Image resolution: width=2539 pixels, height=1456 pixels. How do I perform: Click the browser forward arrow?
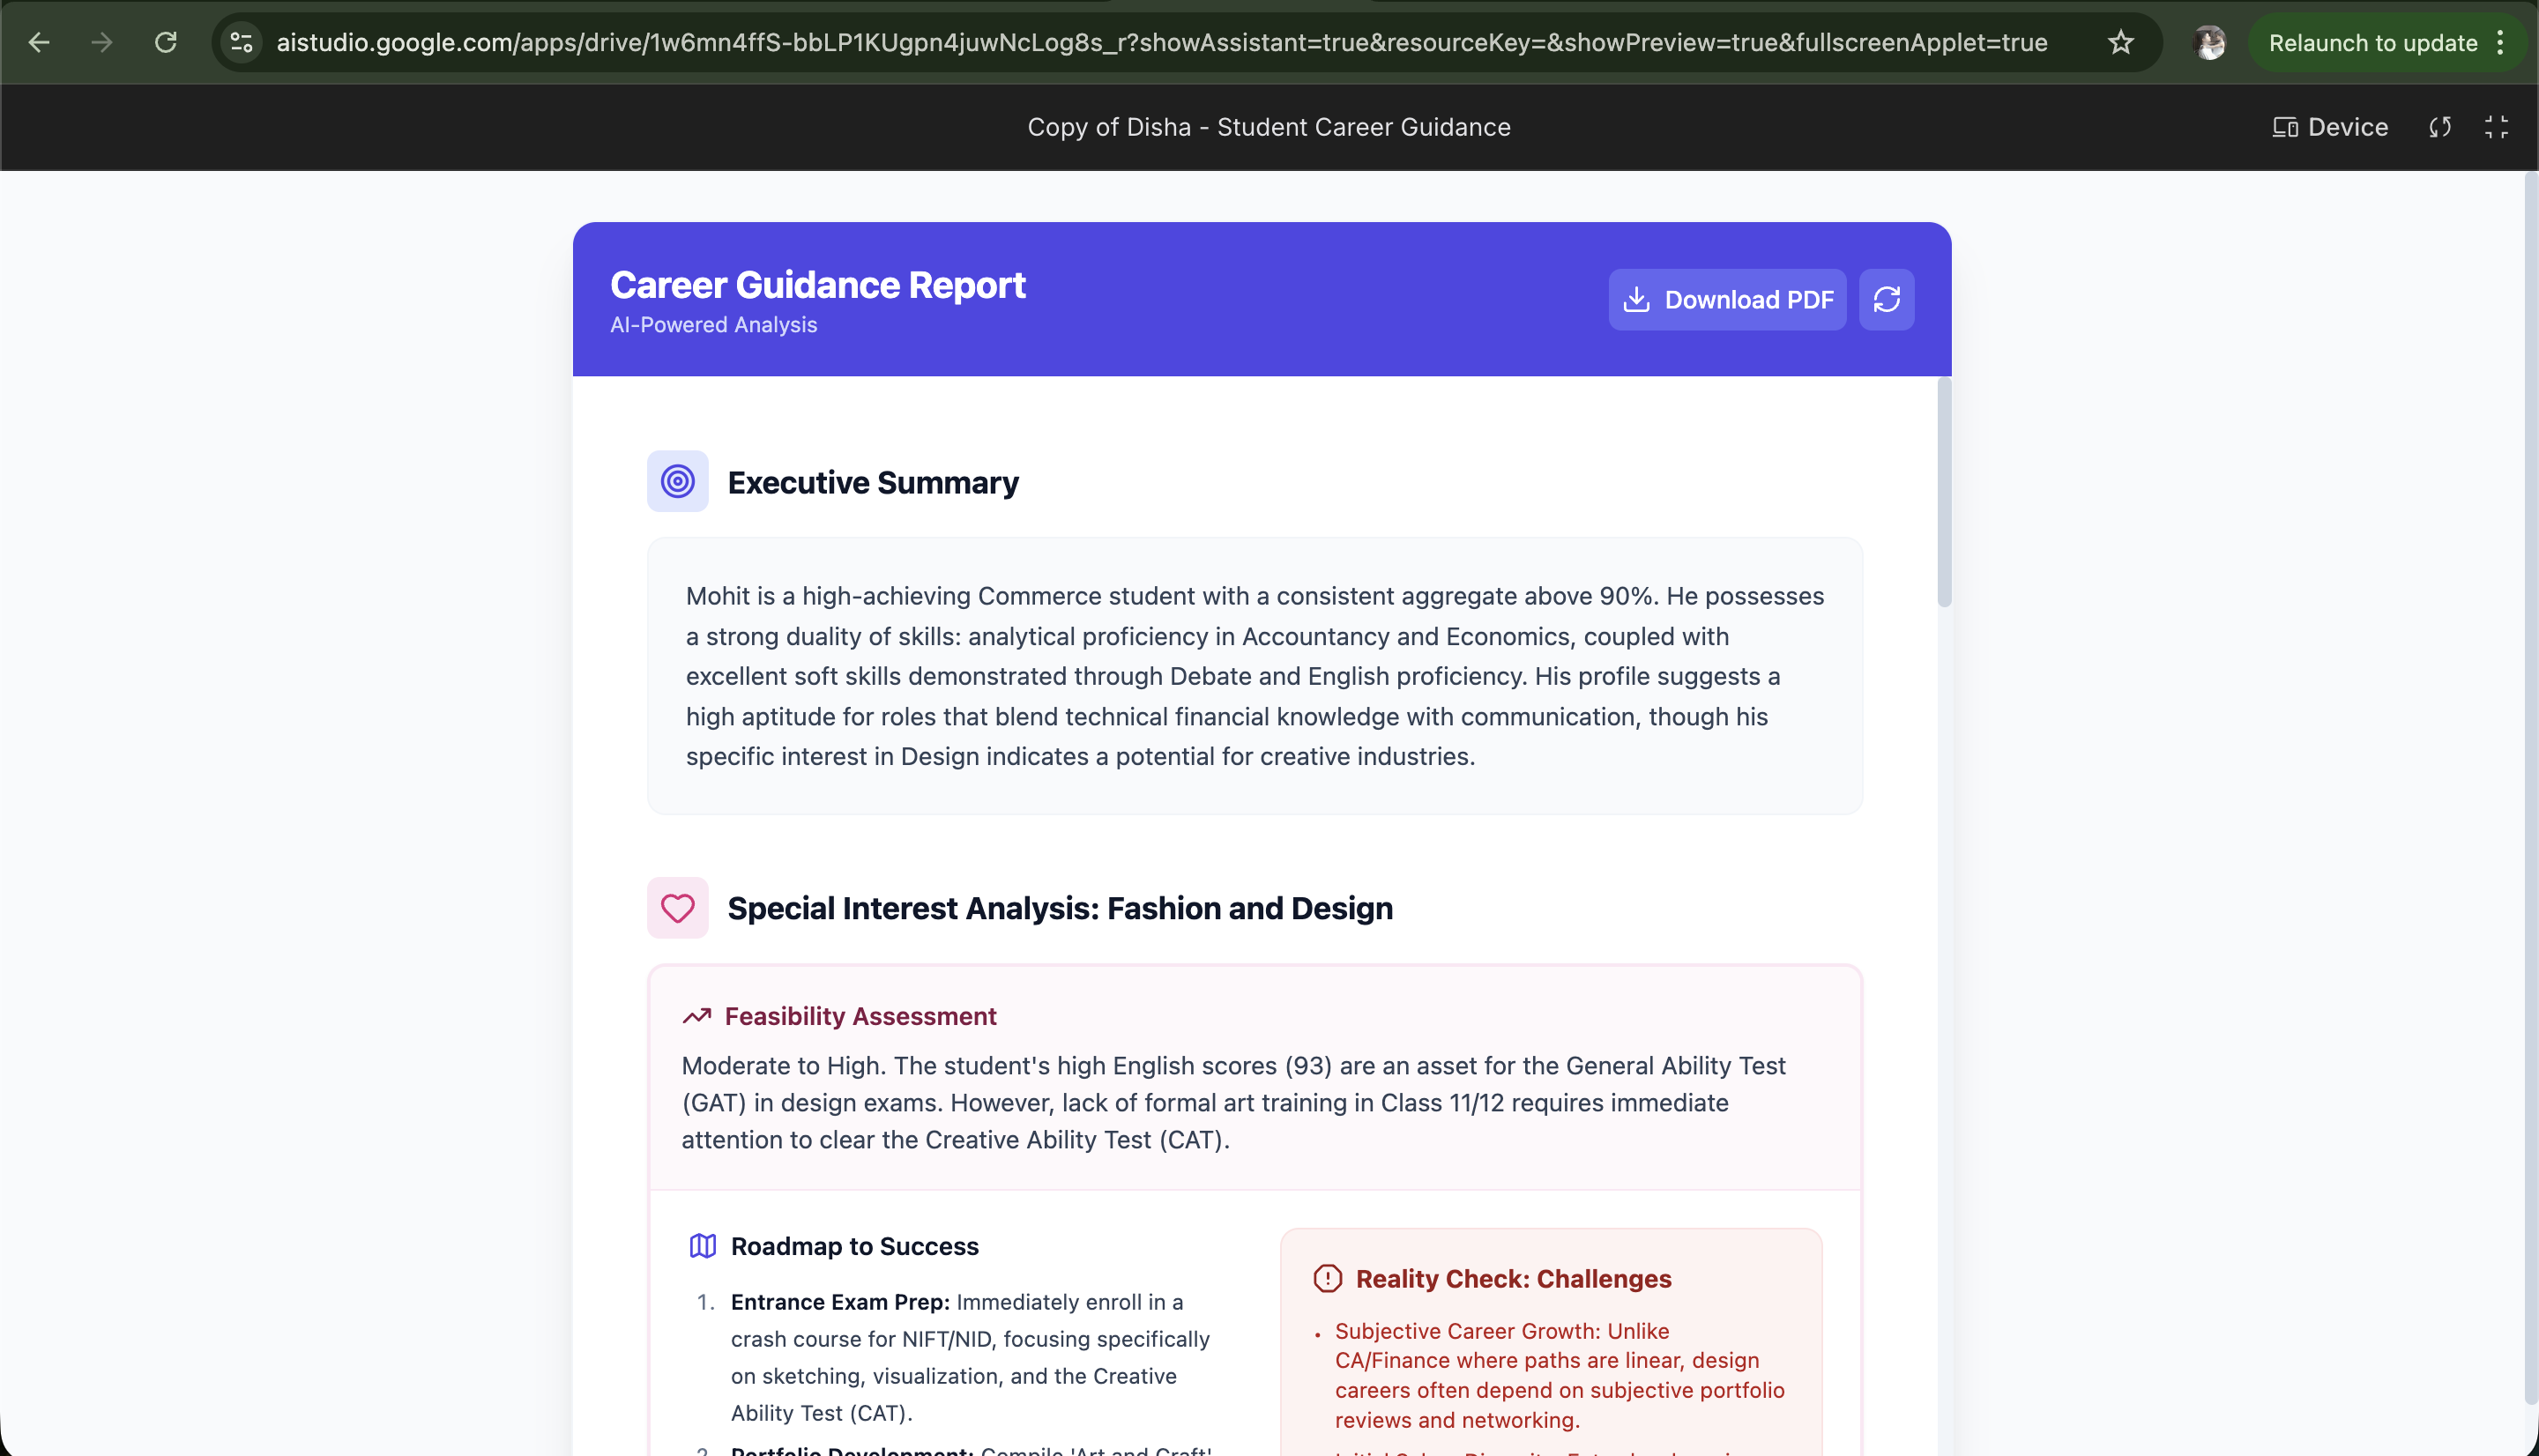point(101,43)
